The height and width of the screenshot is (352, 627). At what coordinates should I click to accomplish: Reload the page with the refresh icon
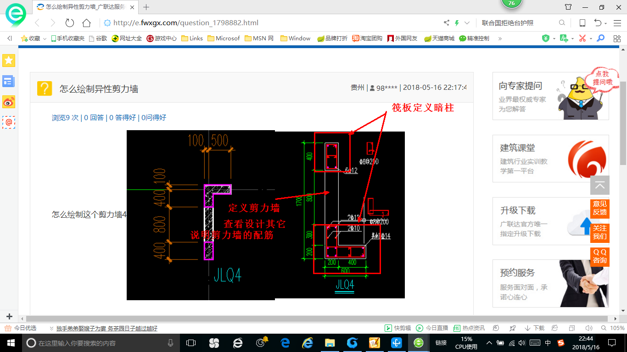click(70, 23)
